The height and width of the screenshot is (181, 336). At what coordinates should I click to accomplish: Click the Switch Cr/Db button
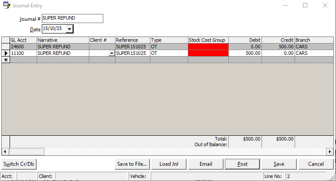coord(19,164)
